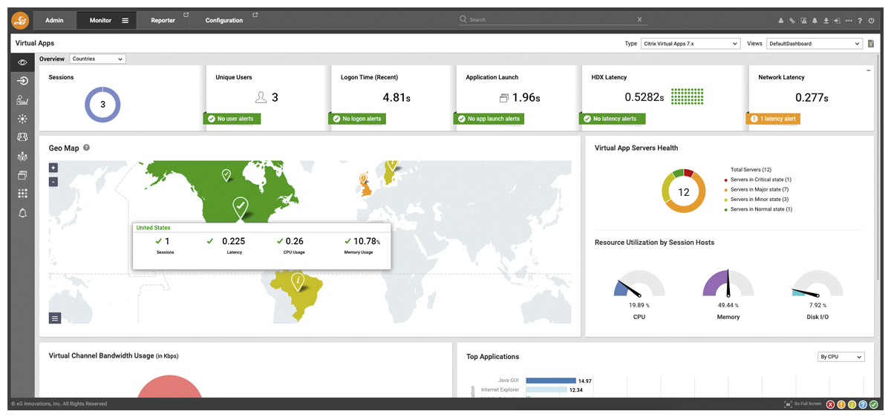This screenshot has width=891, height=417.
Task: Clear the search box with X
Action: tap(640, 20)
